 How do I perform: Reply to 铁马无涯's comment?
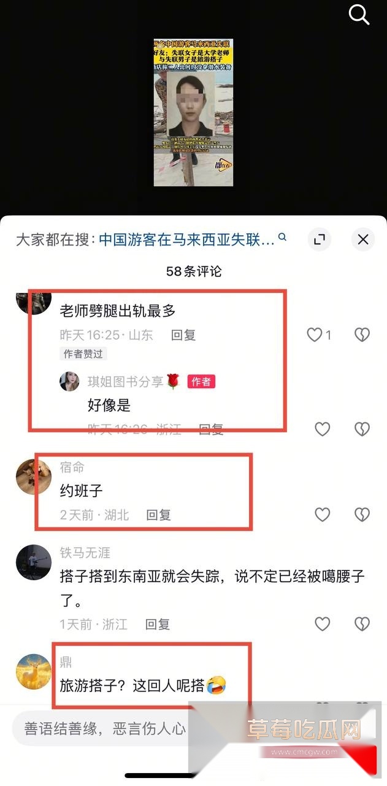click(158, 625)
